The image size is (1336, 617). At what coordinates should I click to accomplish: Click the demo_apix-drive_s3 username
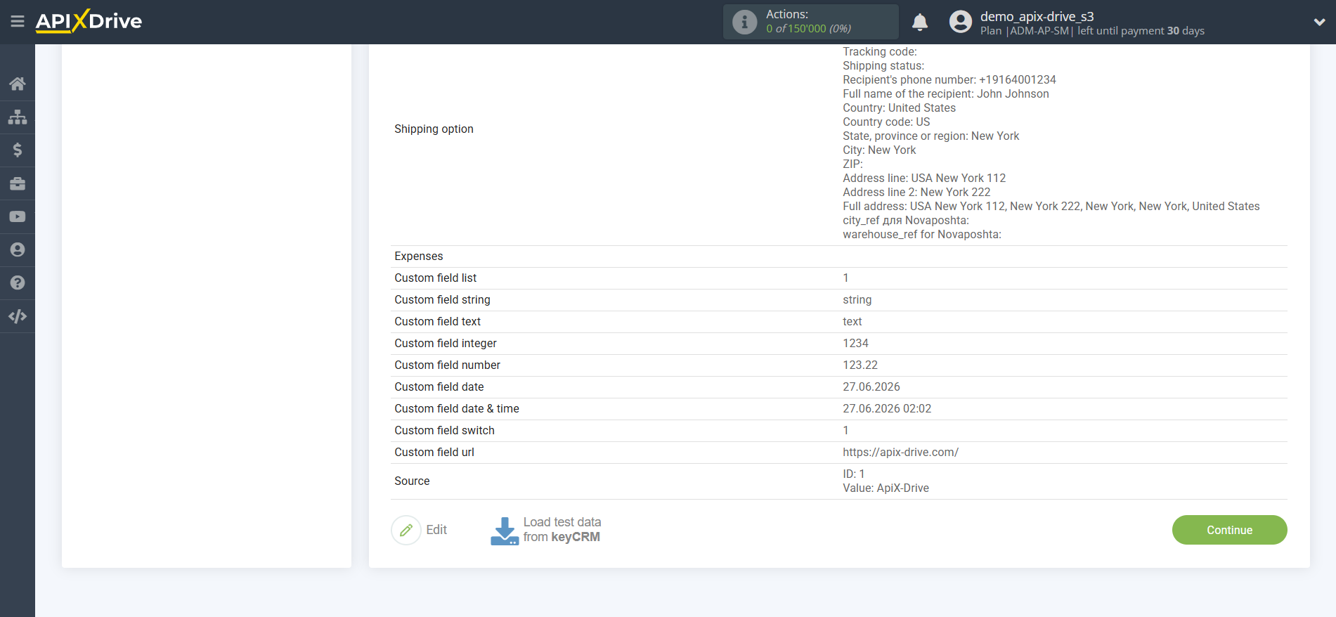[x=1037, y=16]
